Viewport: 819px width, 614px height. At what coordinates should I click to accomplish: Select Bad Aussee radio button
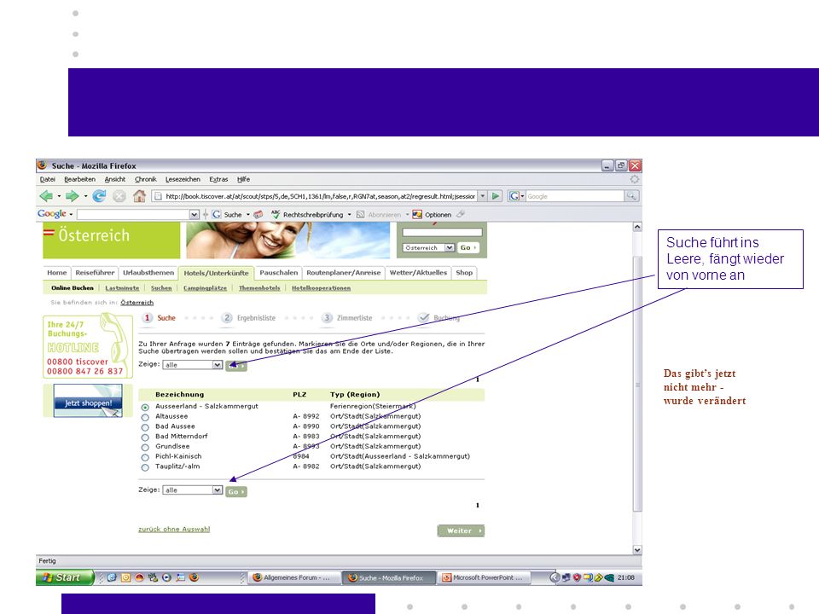(145, 427)
